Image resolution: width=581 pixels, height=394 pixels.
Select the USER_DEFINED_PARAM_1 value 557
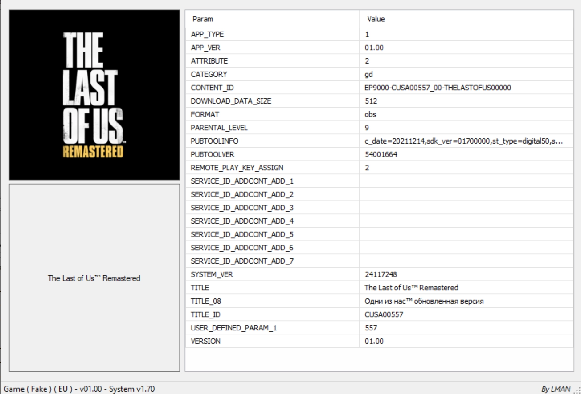[371, 328]
